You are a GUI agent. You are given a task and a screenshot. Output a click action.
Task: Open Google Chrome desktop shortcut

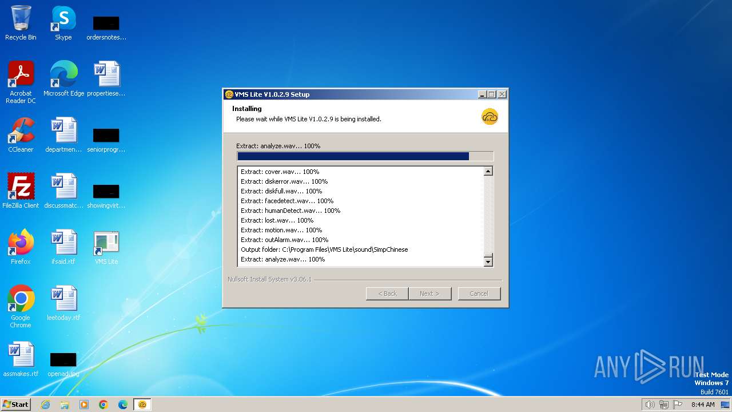coord(21,307)
